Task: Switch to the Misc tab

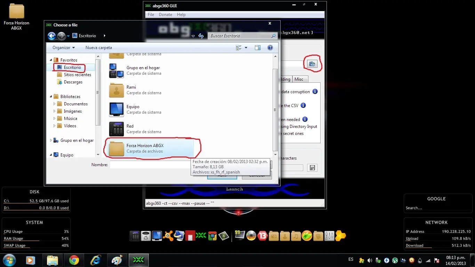Action: (299, 79)
